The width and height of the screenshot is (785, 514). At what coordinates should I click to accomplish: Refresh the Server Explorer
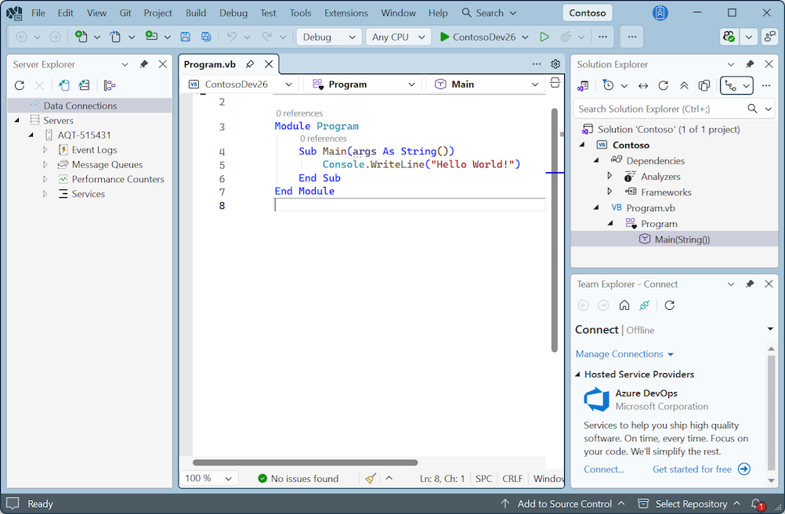click(18, 85)
